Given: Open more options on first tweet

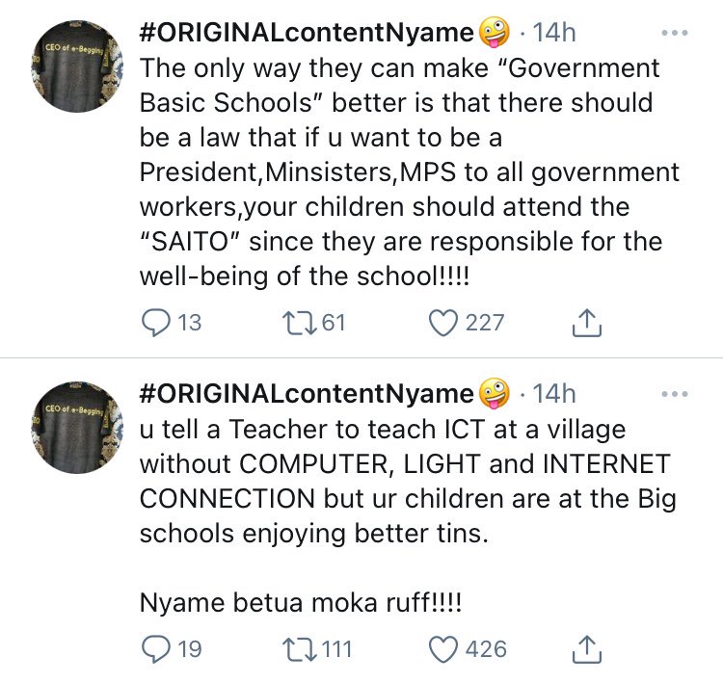Looking at the screenshot, I should [x=675, y=33].
